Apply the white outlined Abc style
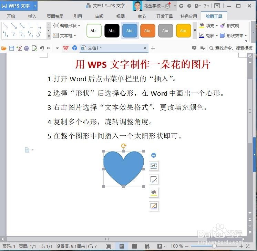 click(x=94, y=31)
